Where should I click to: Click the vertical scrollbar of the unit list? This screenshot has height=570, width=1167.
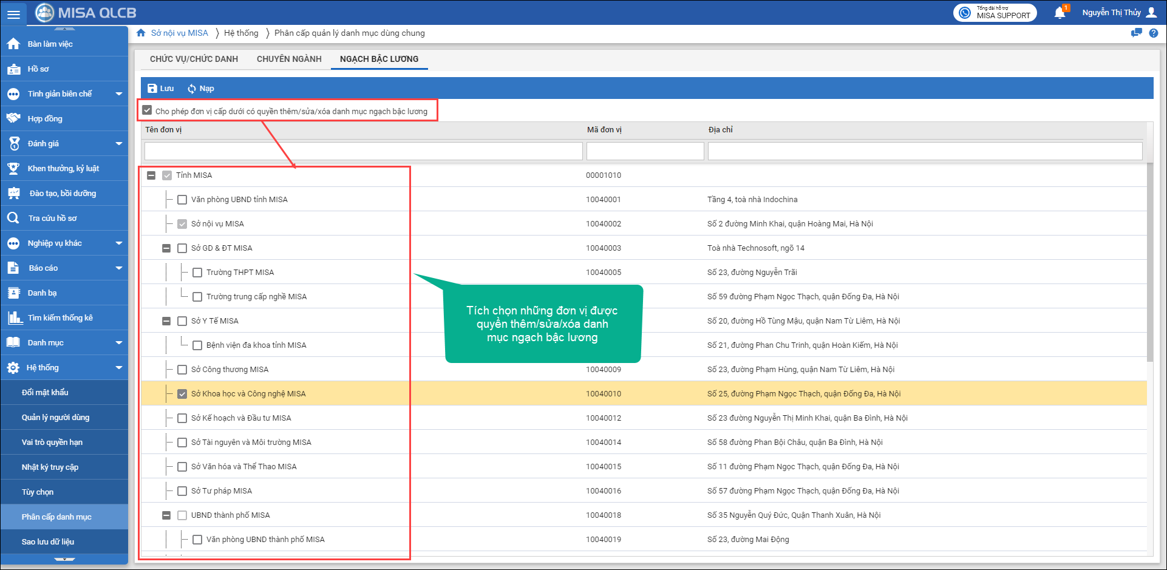coord(1150,261)
